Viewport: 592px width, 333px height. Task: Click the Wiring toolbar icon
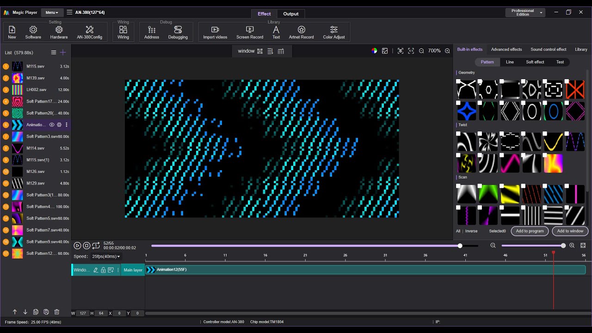tap(123, 32)
